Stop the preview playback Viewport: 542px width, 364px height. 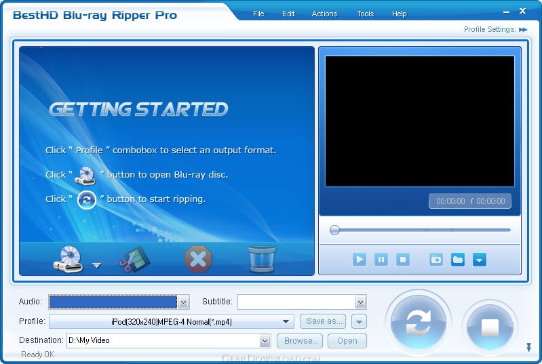[403, 260]
